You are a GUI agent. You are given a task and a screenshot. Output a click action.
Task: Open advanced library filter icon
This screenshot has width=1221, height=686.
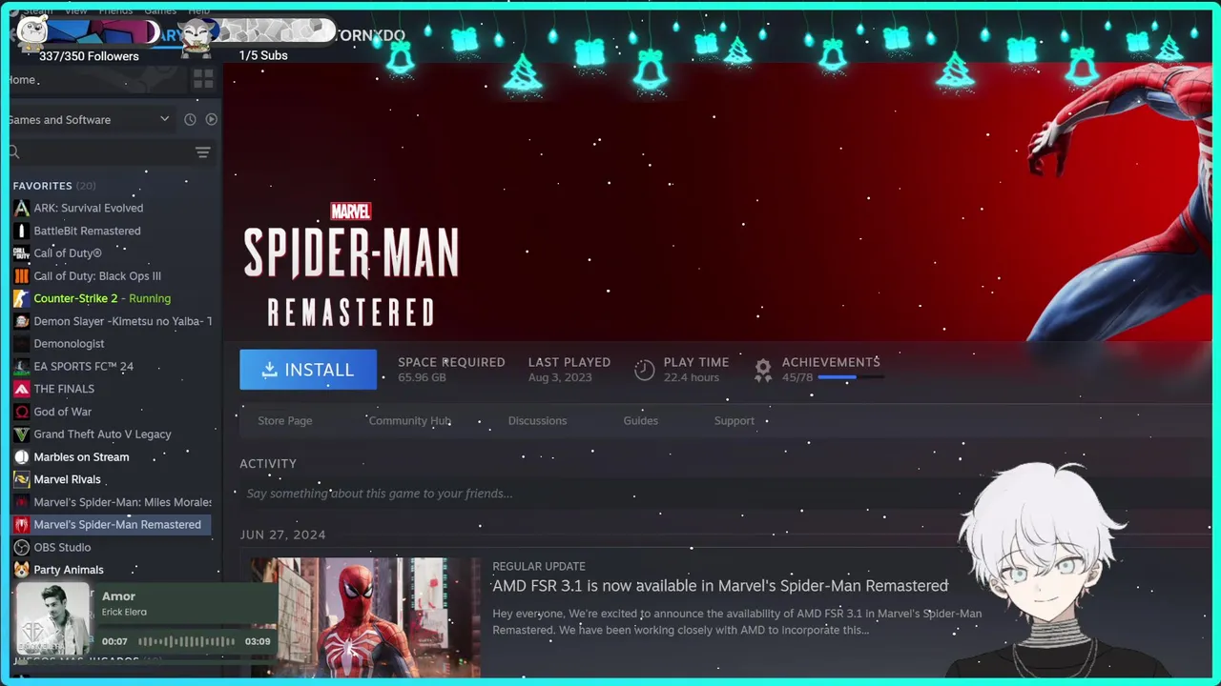(202, 152)
